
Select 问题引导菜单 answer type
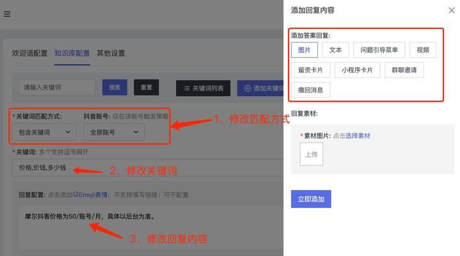point(379,50)
